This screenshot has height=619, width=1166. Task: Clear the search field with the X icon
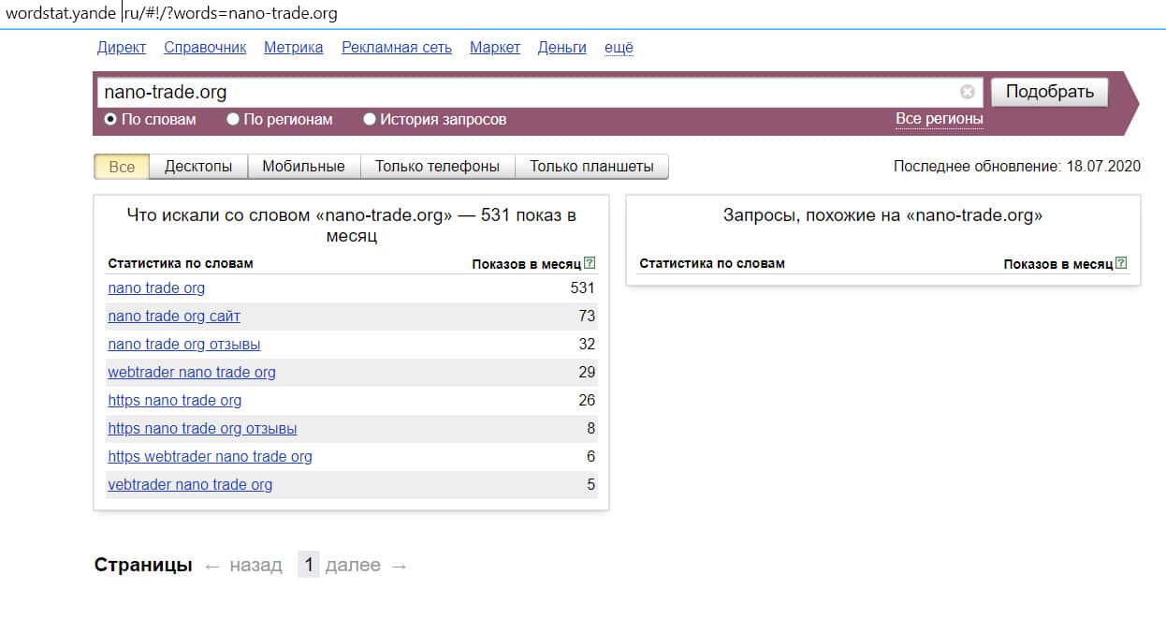click(968, 92)
